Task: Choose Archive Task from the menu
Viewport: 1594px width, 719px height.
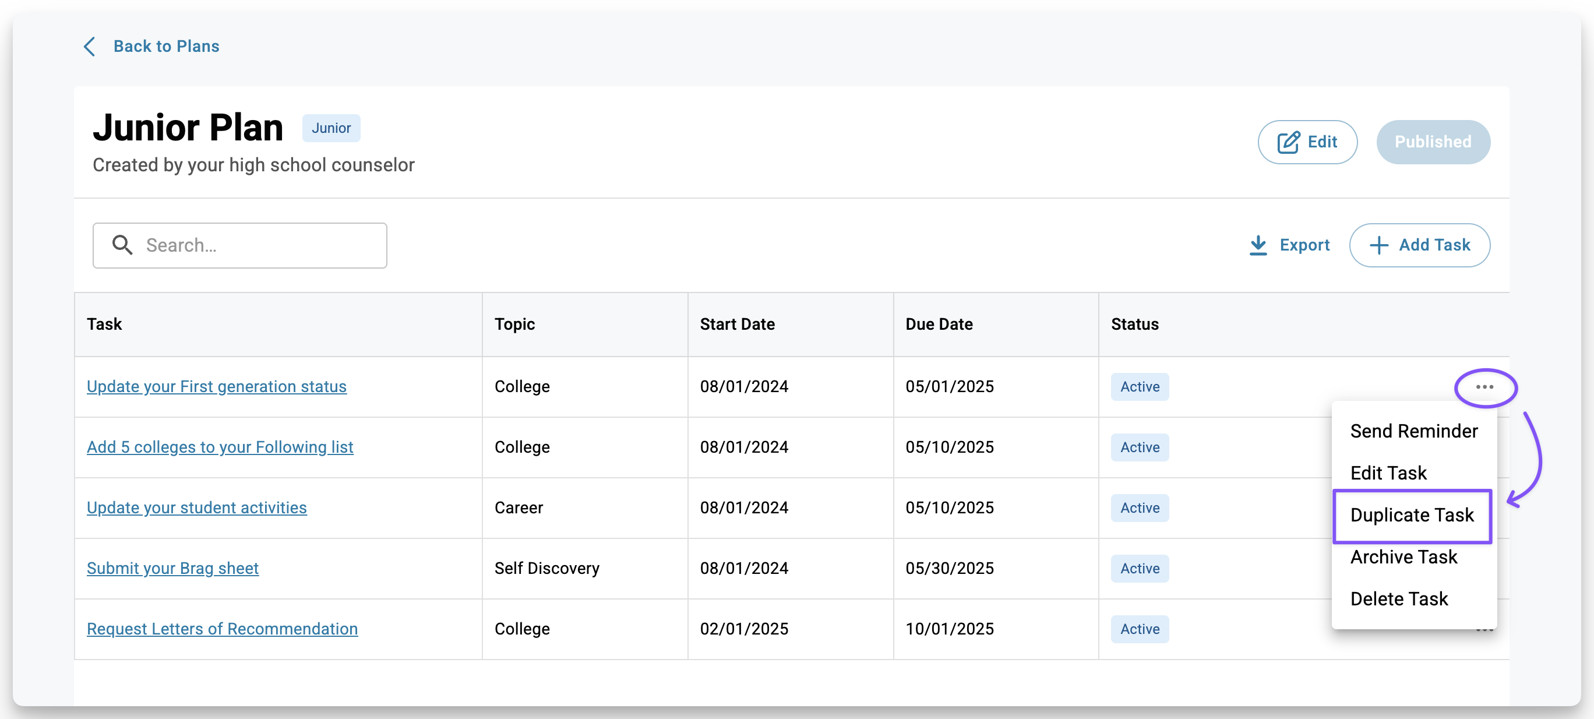Action: coord(1403,557)
